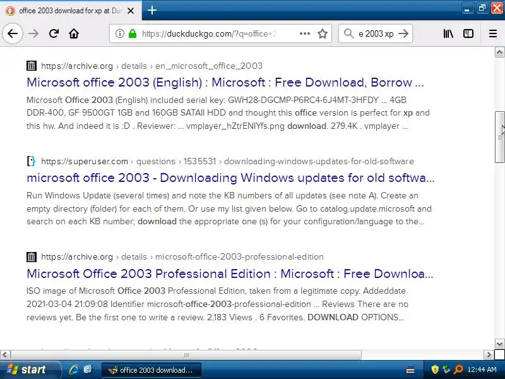505x379 pixels.
Task: Click archive.org favicon beside Professional Edition result
Action: [x=31, y=256]
